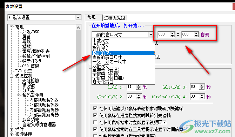Expand the 插件 tree node
Image resolution: width=235 pixels, height=137 pixels.
11,130
